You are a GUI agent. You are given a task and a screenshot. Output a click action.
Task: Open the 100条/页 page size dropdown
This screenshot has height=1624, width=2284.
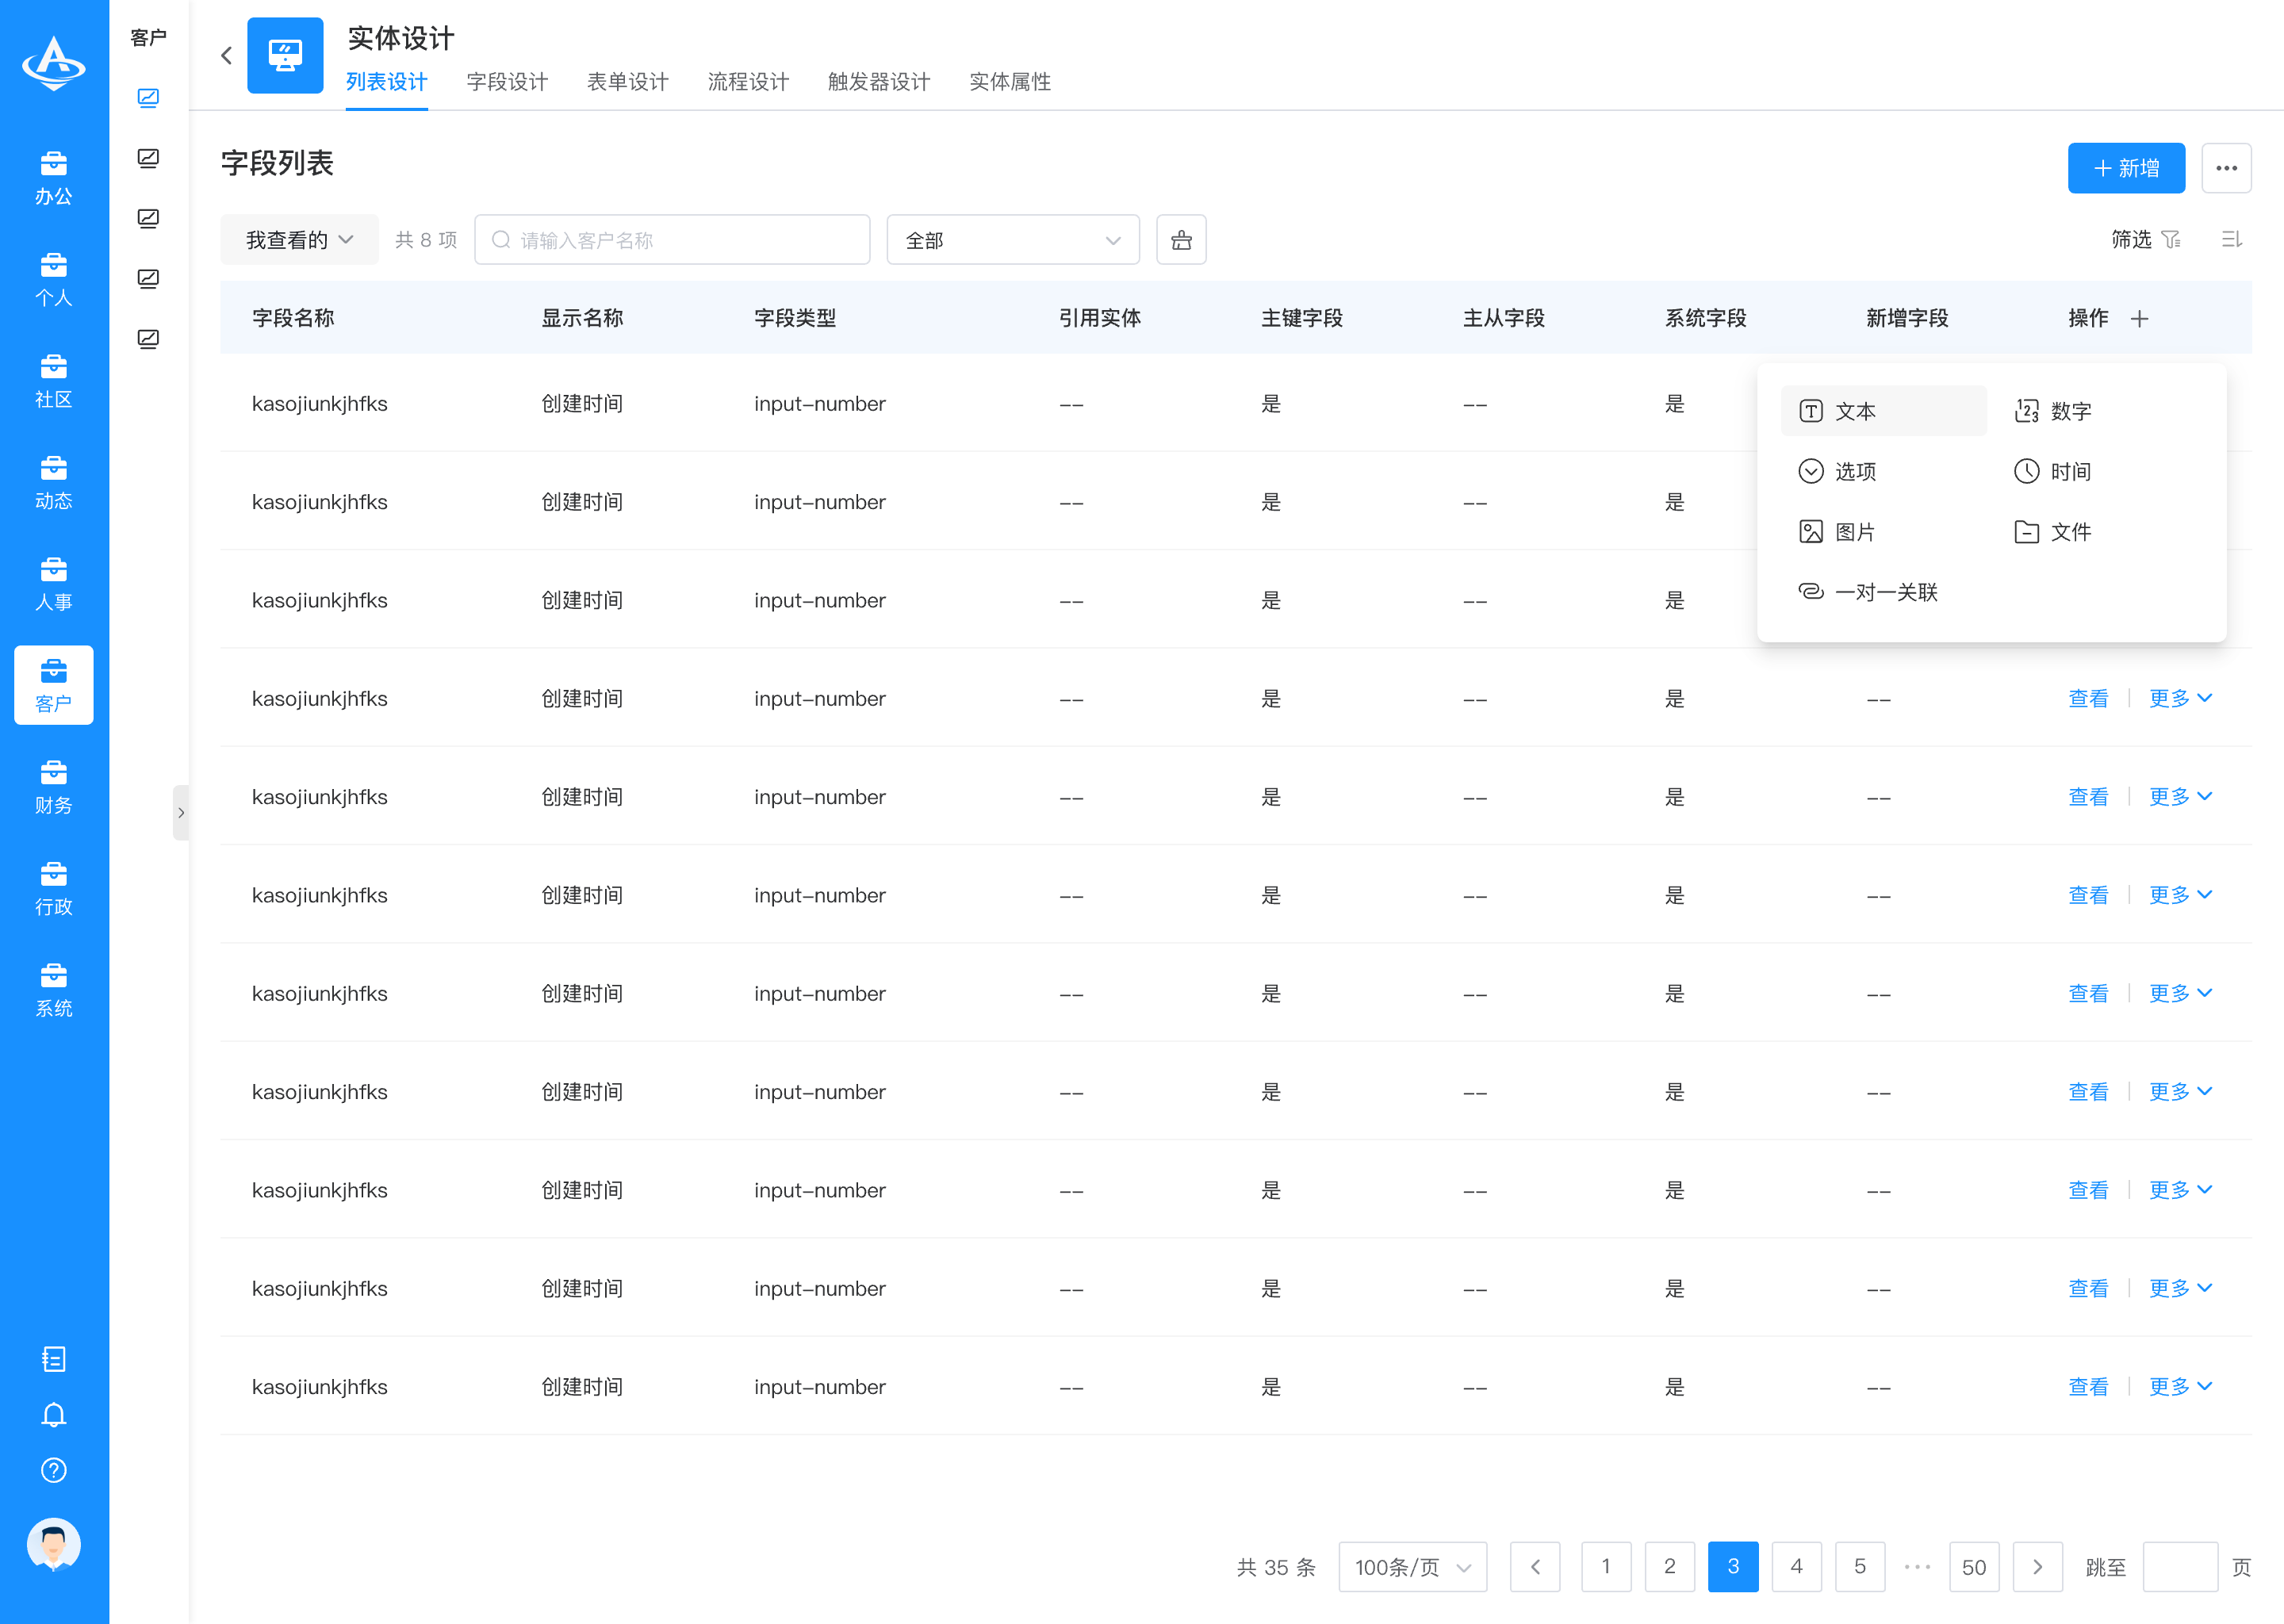(x=1412, y=1567)
